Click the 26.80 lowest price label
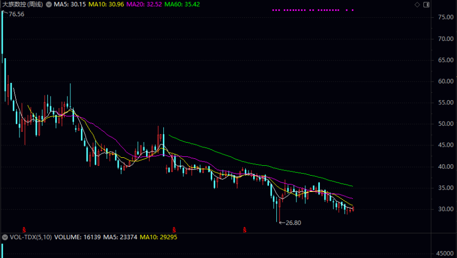Viewport: 457px width, 258px height. click(292, 223)
